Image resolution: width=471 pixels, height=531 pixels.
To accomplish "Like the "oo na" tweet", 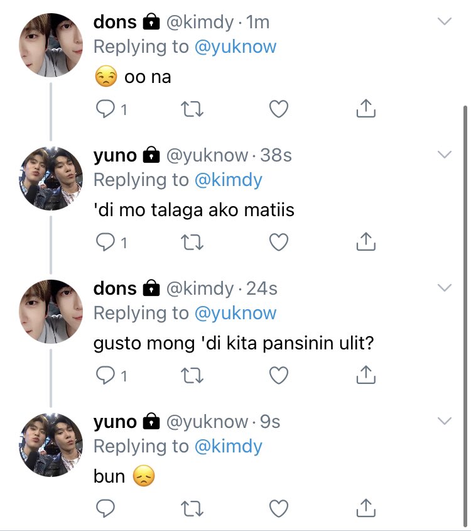I will [x=278, y=109].
